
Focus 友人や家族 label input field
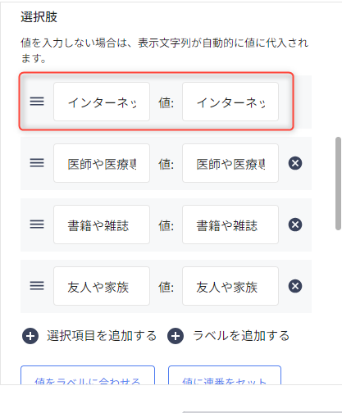102,286
